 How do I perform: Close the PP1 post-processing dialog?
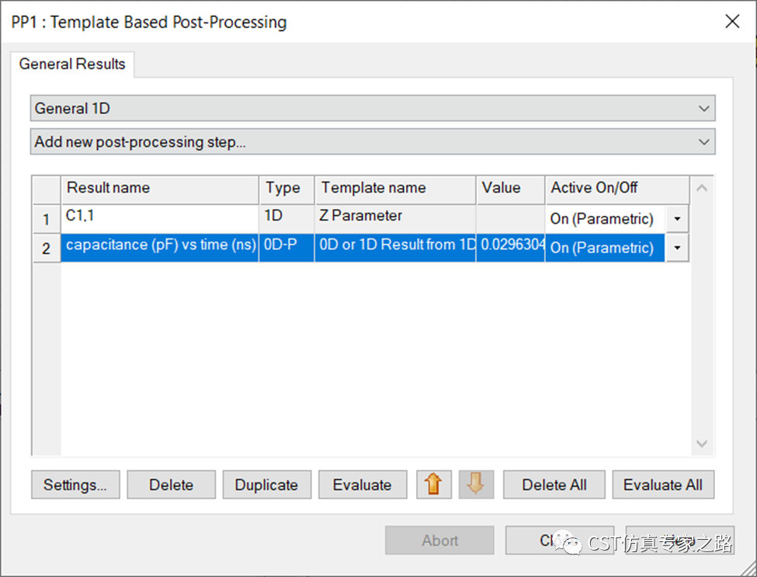732,21
